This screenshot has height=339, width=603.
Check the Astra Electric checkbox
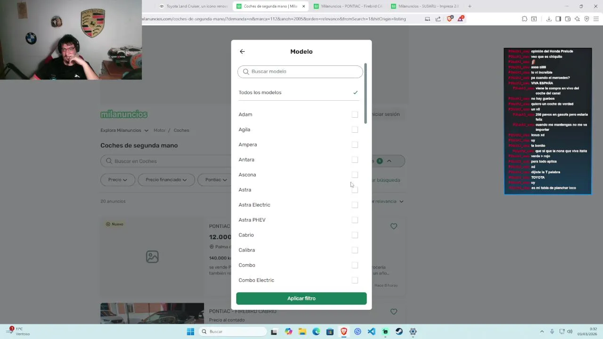[x=355, y=205]
